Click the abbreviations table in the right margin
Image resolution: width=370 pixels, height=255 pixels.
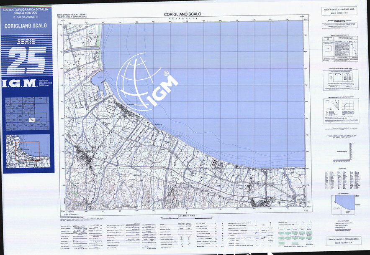point(340,180)
